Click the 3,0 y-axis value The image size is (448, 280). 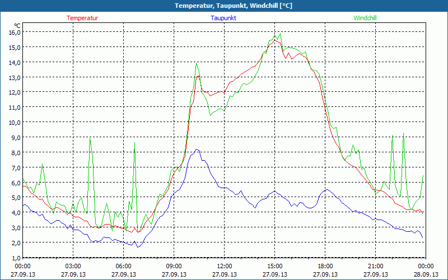click(16, 228)
